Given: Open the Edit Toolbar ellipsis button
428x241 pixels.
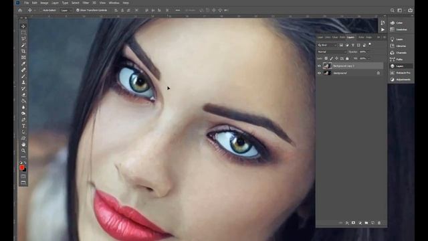Looking at the screenshot, I should (x=23, y=157).
